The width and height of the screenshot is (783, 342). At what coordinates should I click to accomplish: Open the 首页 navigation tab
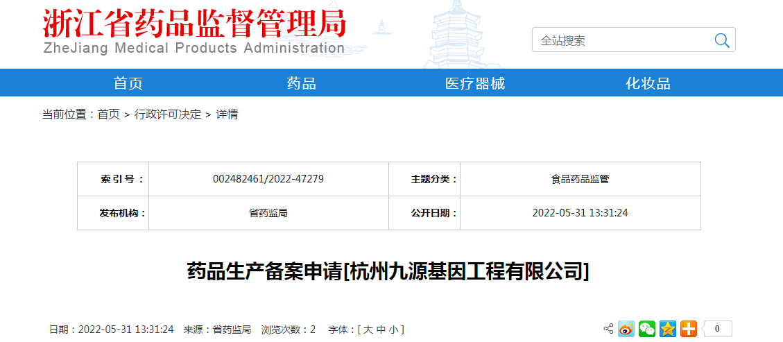128,83
